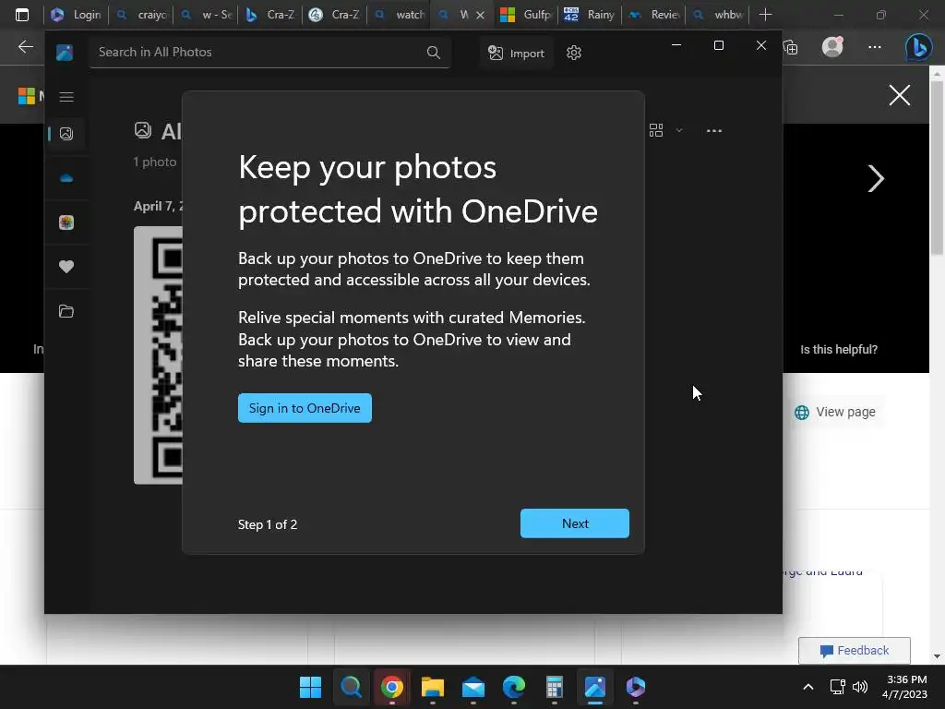
Task: Open Windows Start menu
Action: click(310, 687)
